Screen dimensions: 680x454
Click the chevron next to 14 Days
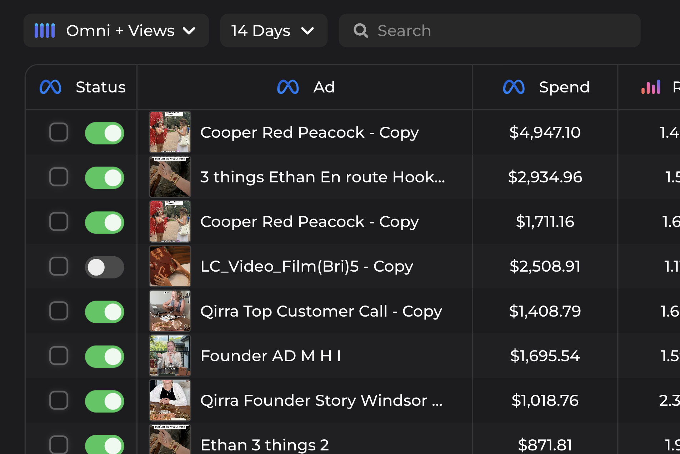307,31
